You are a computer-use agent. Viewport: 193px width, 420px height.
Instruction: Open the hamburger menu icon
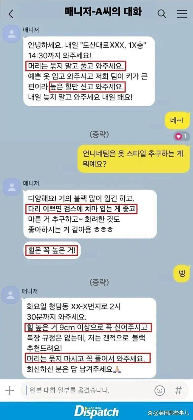point(182,14)
